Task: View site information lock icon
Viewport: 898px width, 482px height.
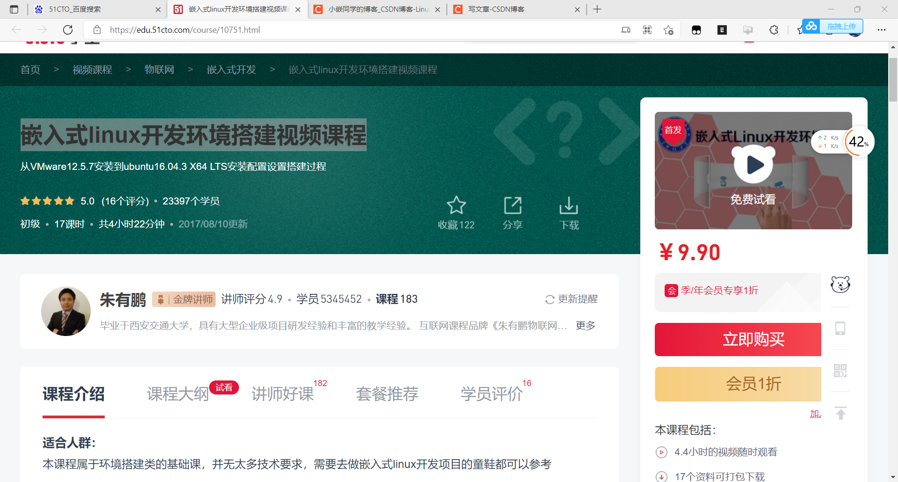Action: coord(97,30)
